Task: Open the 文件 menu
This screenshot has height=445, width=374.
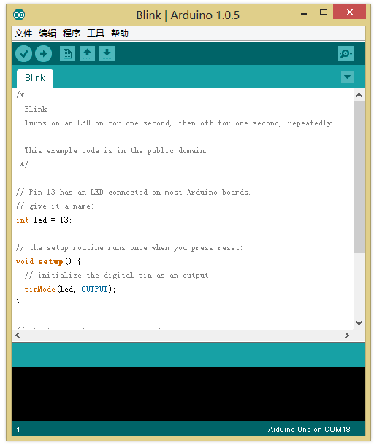Action: [x=23, y=34]
